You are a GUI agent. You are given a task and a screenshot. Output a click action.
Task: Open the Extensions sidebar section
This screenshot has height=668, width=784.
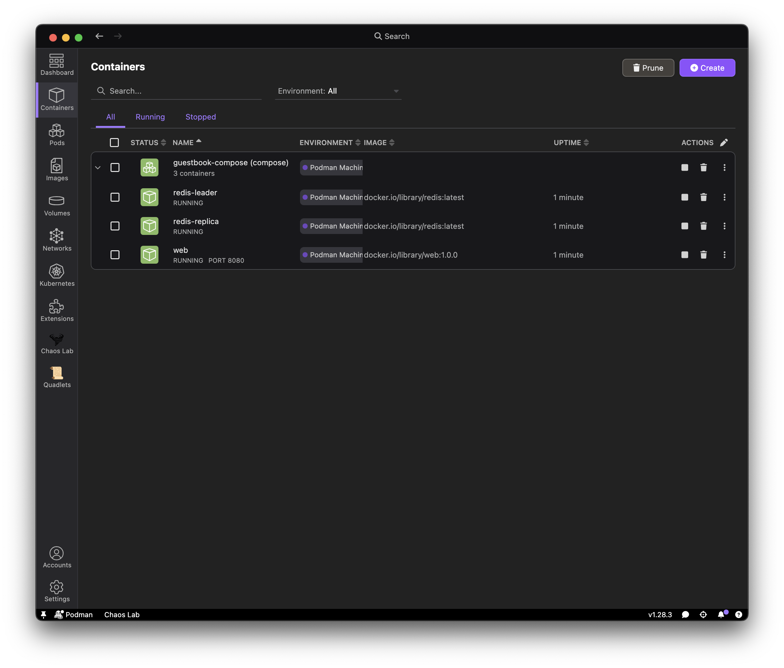click(x=57, y=311)
